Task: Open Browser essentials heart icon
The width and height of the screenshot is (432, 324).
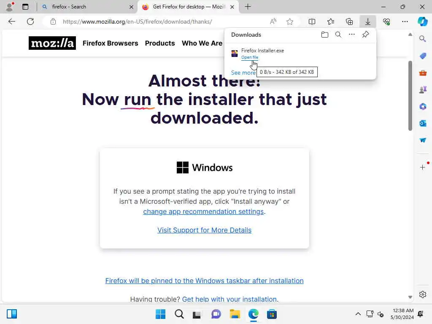Action: 386,22
